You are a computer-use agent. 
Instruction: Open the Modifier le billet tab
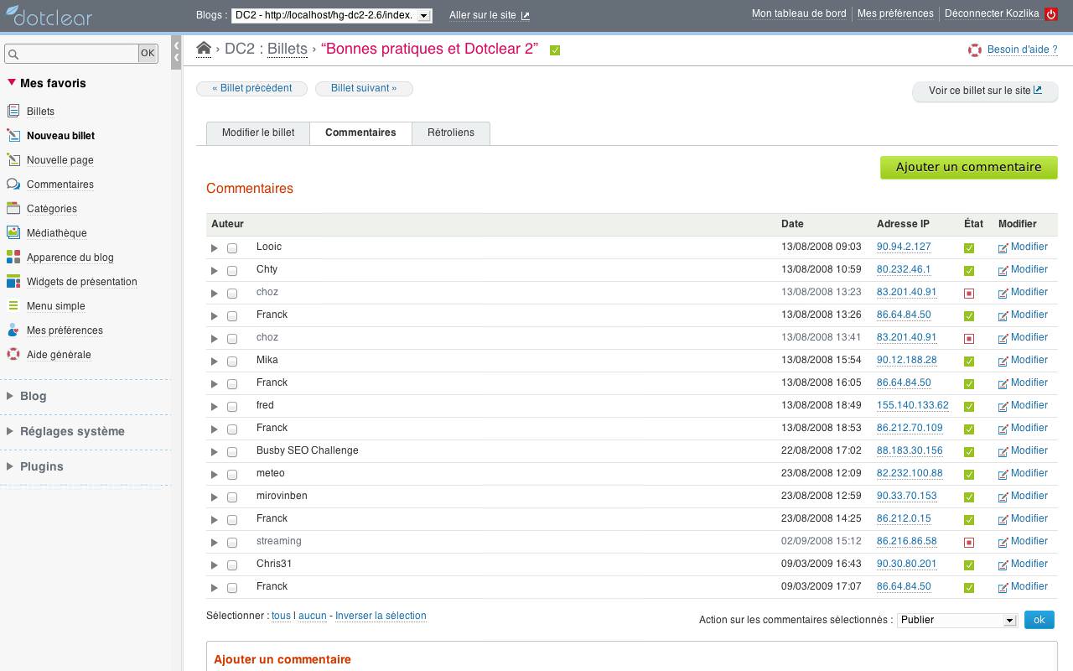click(x=258, y=133)
